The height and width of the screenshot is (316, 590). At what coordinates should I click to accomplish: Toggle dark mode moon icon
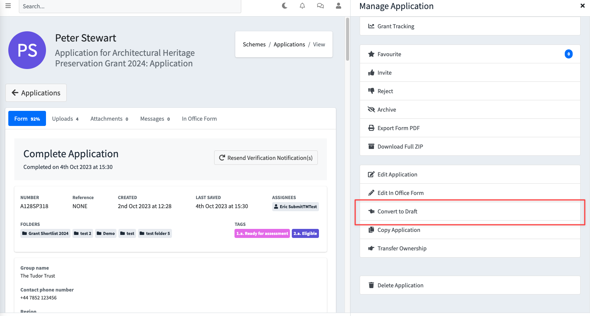click(x=285, y=6)
